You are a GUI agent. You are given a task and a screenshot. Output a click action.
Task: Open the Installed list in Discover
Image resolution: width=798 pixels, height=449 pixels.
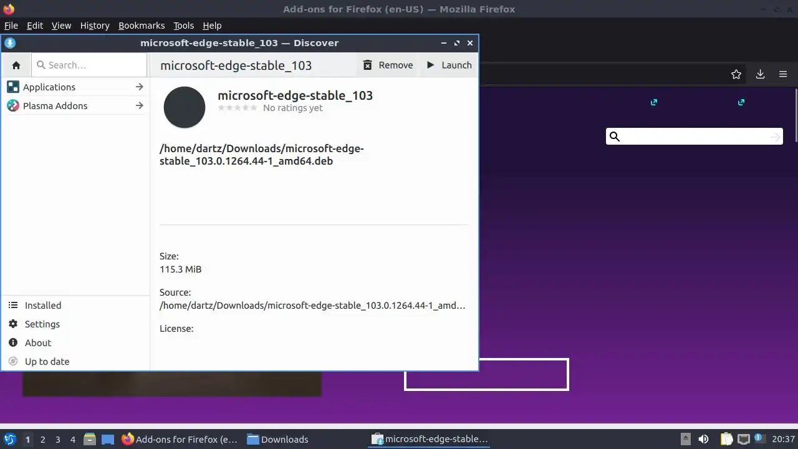click(75, 306)
